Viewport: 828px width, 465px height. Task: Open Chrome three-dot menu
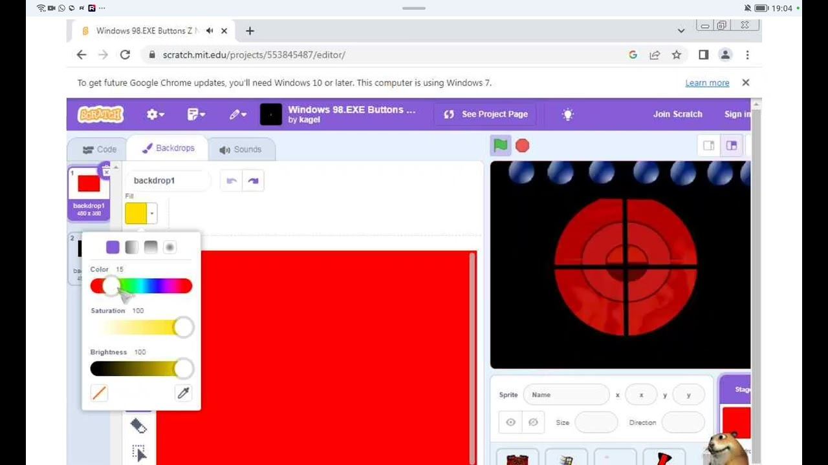747,55
